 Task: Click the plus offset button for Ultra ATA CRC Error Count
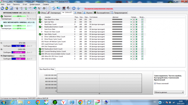(x=136, y=56)
